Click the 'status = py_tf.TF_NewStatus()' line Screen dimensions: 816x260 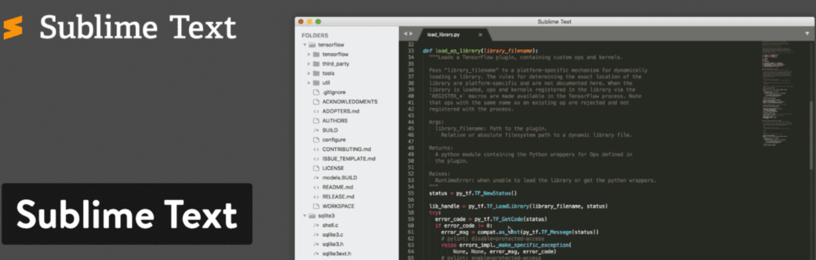coord(473,193)
